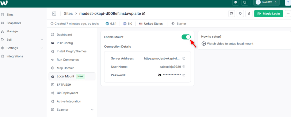Click the SFTP/SSH terminal icon
Image resolution: width=291 pixels, height=117 pixels.
(53, 85)
